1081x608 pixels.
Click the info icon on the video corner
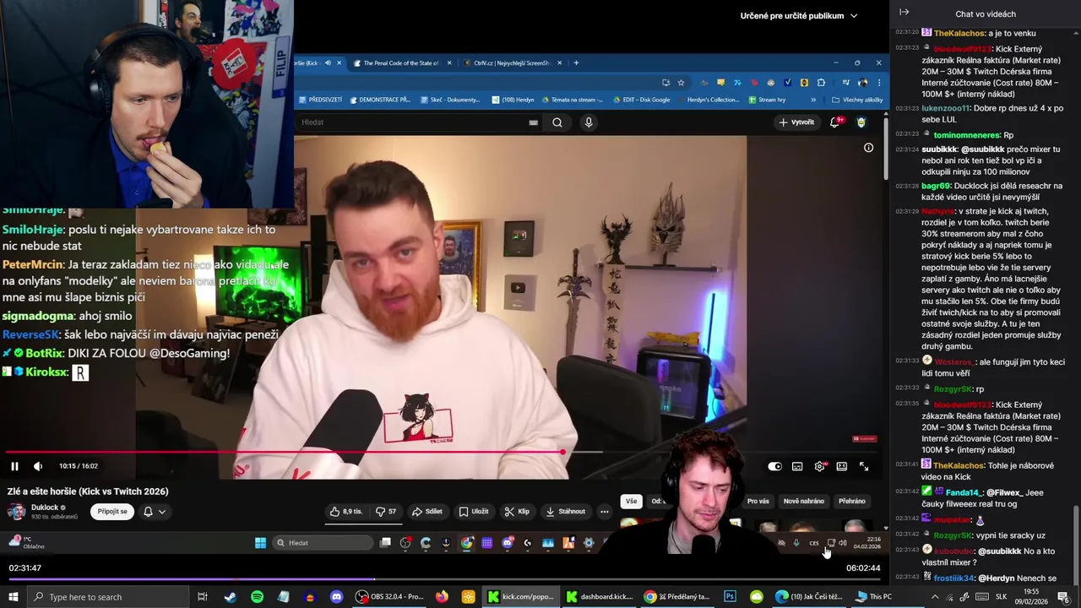tap(868, 148)
